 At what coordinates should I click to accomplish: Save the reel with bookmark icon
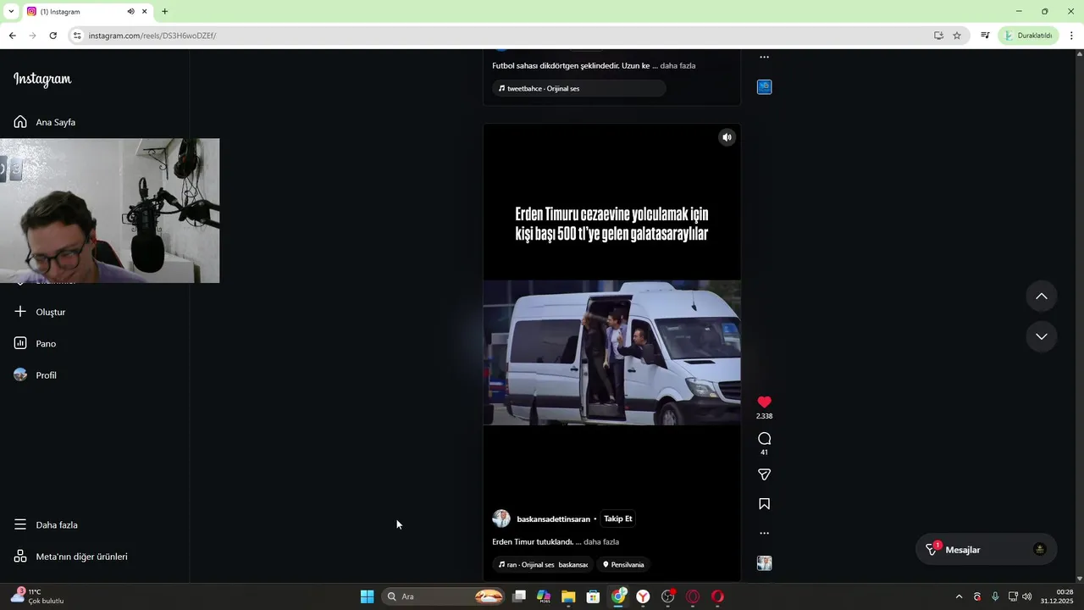[764, 504]
